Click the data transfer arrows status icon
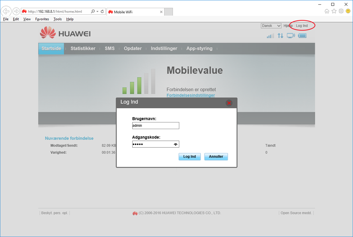Screen dimensions: 353x237 [281, 36]
